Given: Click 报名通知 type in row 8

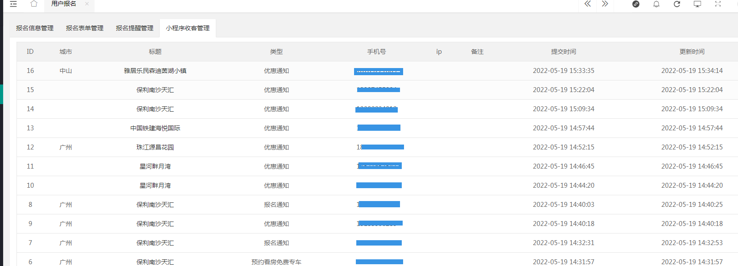Looking at the screenshot, I should click(276, 205).
